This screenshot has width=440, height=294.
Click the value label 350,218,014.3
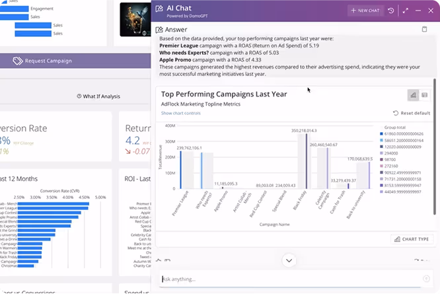click(x=304, y=130)
